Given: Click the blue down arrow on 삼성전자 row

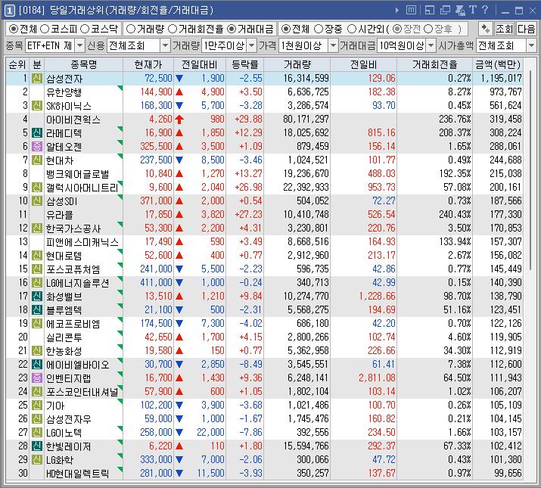Looking at the screenshot, I should click(179, 79).
